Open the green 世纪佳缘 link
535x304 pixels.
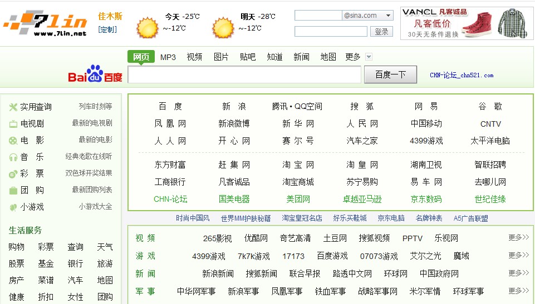point(490,199)
